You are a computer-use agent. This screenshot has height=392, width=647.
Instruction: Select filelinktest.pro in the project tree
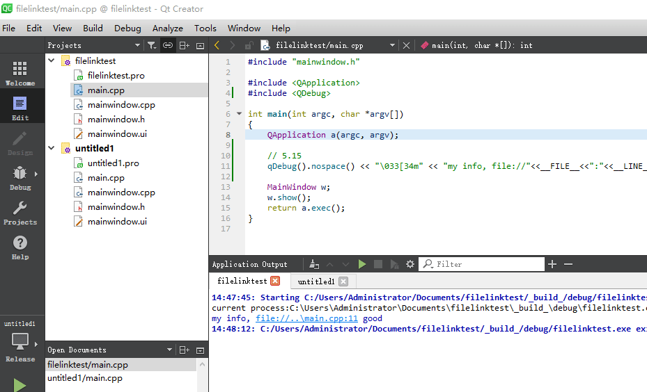pos(116,75)
